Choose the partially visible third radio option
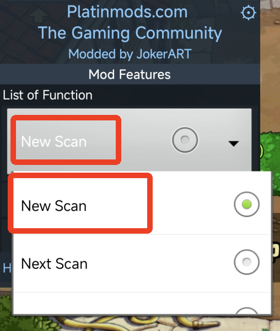The image size is (280, 331). 246,311
